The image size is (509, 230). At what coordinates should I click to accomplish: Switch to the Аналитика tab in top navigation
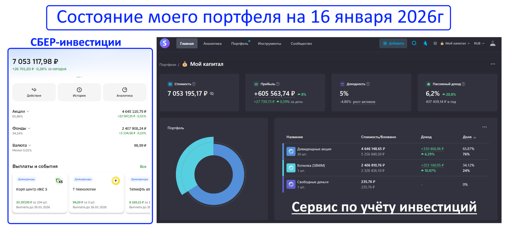pyautogui.click(x=212, y=44)
